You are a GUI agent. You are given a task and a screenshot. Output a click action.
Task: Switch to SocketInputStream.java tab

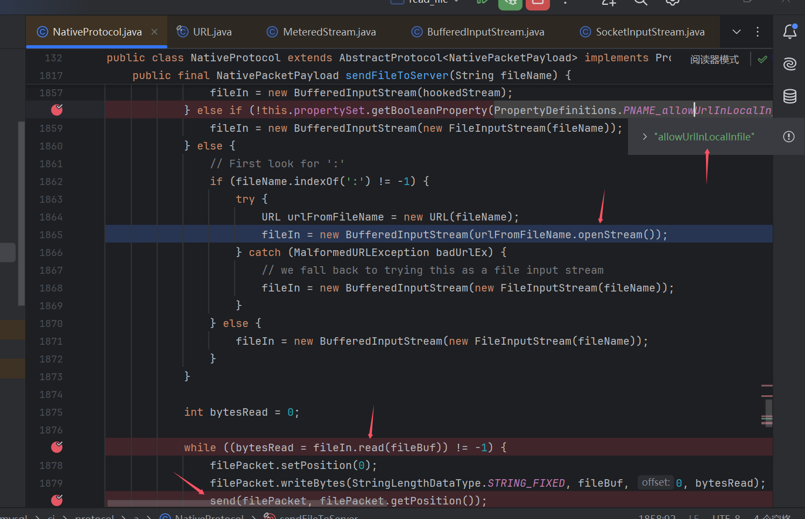(642, 32)
